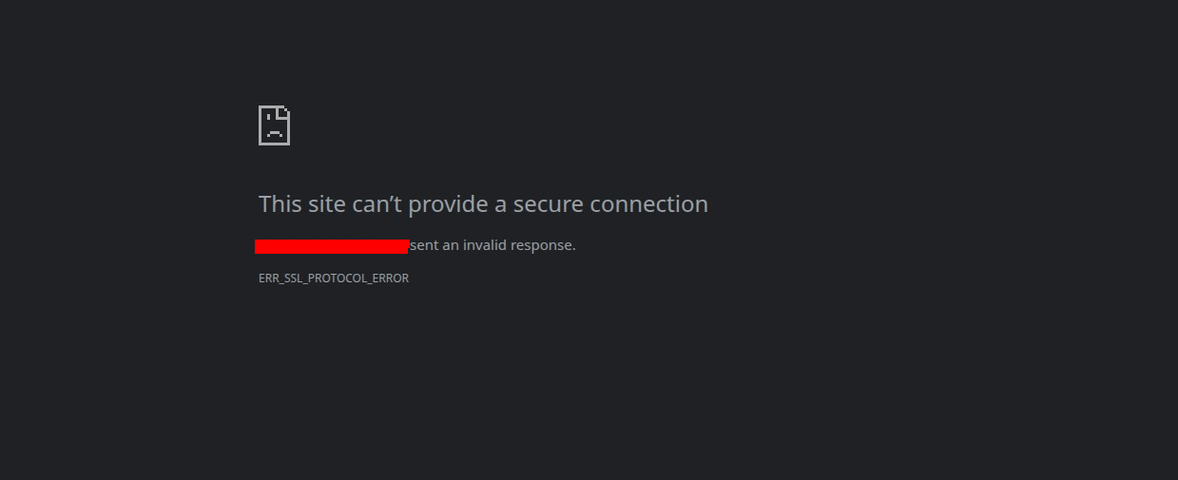Click the frowning face on the document icon
Image resolution: width=1178 pixels, height=480 pixels.
[x=274, y=131]
